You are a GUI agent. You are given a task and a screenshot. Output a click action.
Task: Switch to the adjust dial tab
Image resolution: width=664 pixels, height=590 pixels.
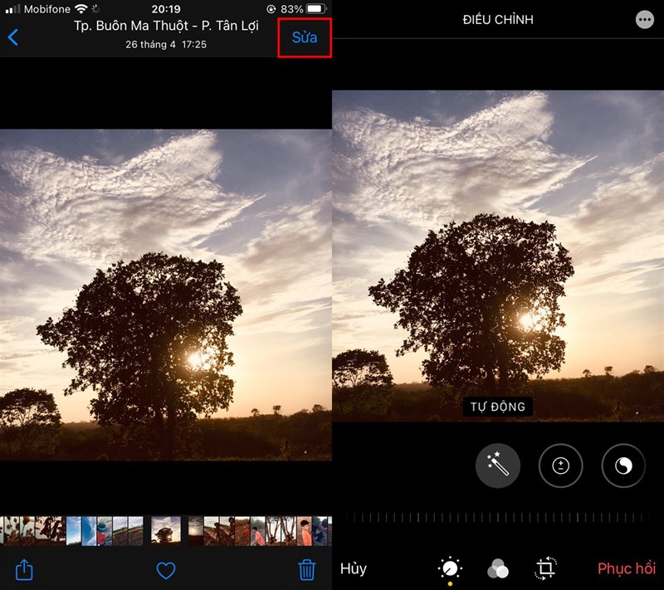(x=450, y=568)
